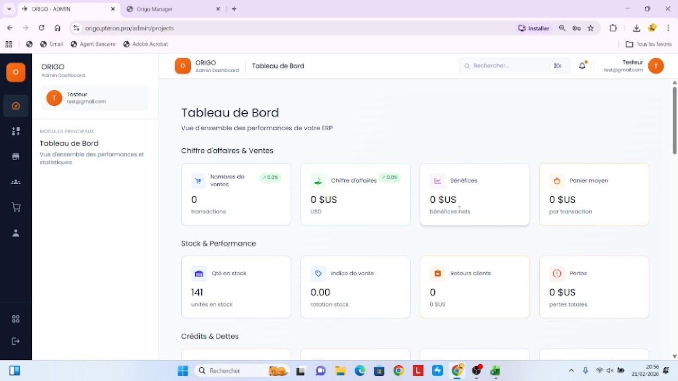678x381 pixels.
Task: Click the orange T avatar in header
Action: coord(656,66)
